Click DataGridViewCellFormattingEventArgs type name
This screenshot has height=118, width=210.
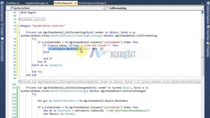tap(76, 36)
